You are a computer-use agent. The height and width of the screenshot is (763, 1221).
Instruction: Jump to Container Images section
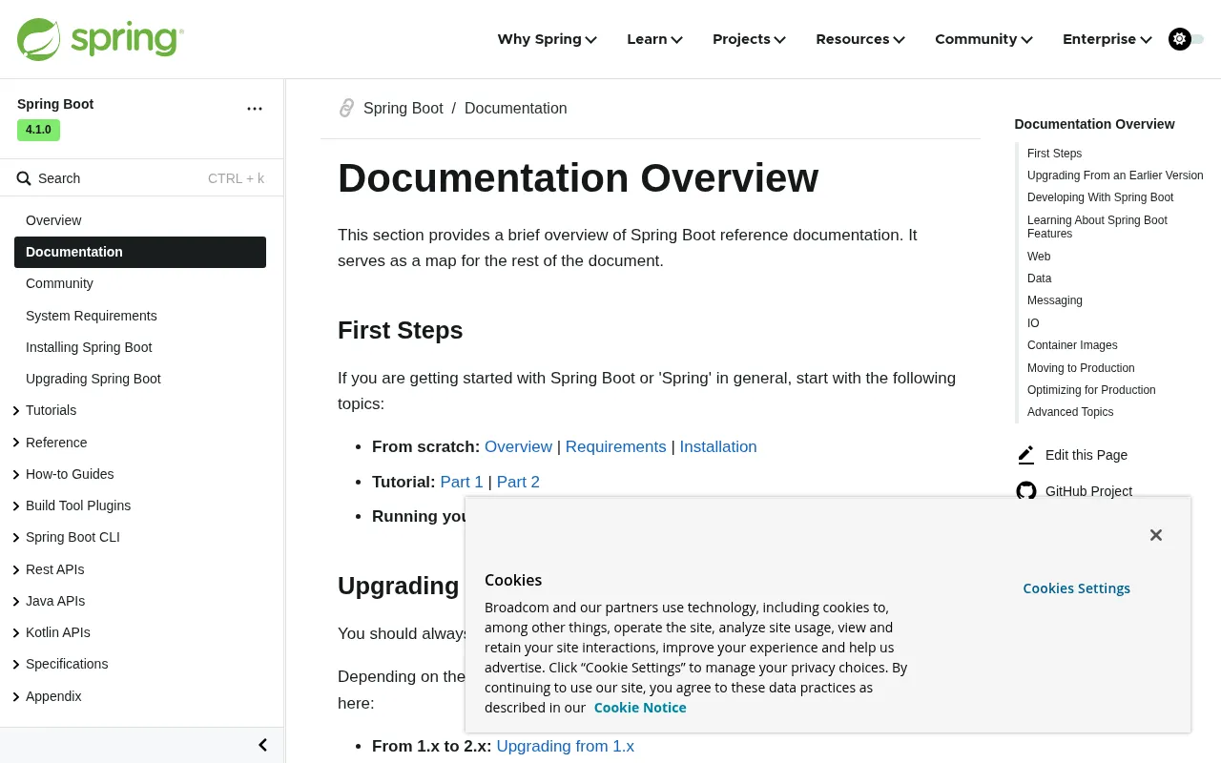pyautogui.click(x=1072, y=345)
